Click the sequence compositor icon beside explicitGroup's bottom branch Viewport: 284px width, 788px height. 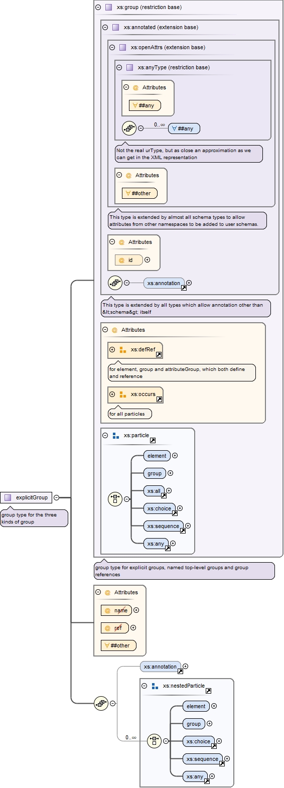click(x=101, y=703)
